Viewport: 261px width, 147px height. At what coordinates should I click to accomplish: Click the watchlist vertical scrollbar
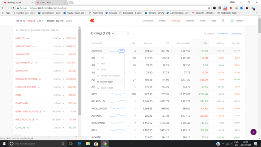point(79,72)
